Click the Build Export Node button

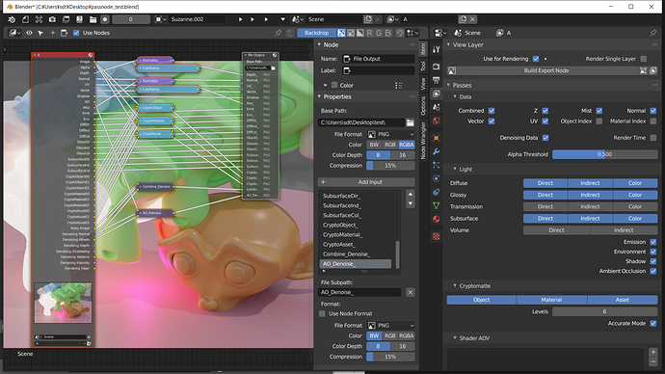coord(546,70)
